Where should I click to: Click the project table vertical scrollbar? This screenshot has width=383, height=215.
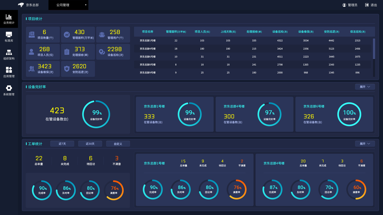(374, 49)
